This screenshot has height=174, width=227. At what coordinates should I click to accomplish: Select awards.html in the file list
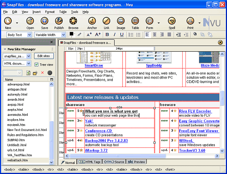(16, 100)
